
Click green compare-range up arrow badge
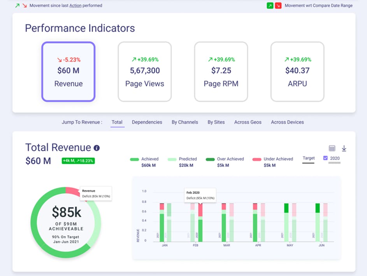(x=270, y=5)
